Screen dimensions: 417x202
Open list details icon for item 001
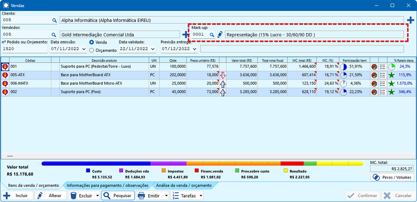pos(383,67)
